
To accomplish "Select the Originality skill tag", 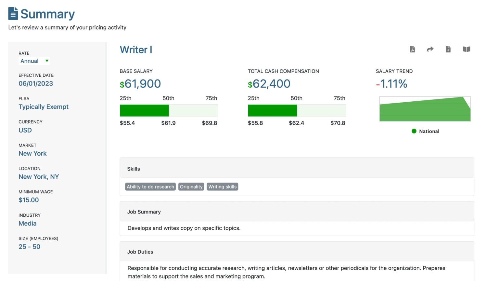I will pyautogui.click(x=191, y=187).
